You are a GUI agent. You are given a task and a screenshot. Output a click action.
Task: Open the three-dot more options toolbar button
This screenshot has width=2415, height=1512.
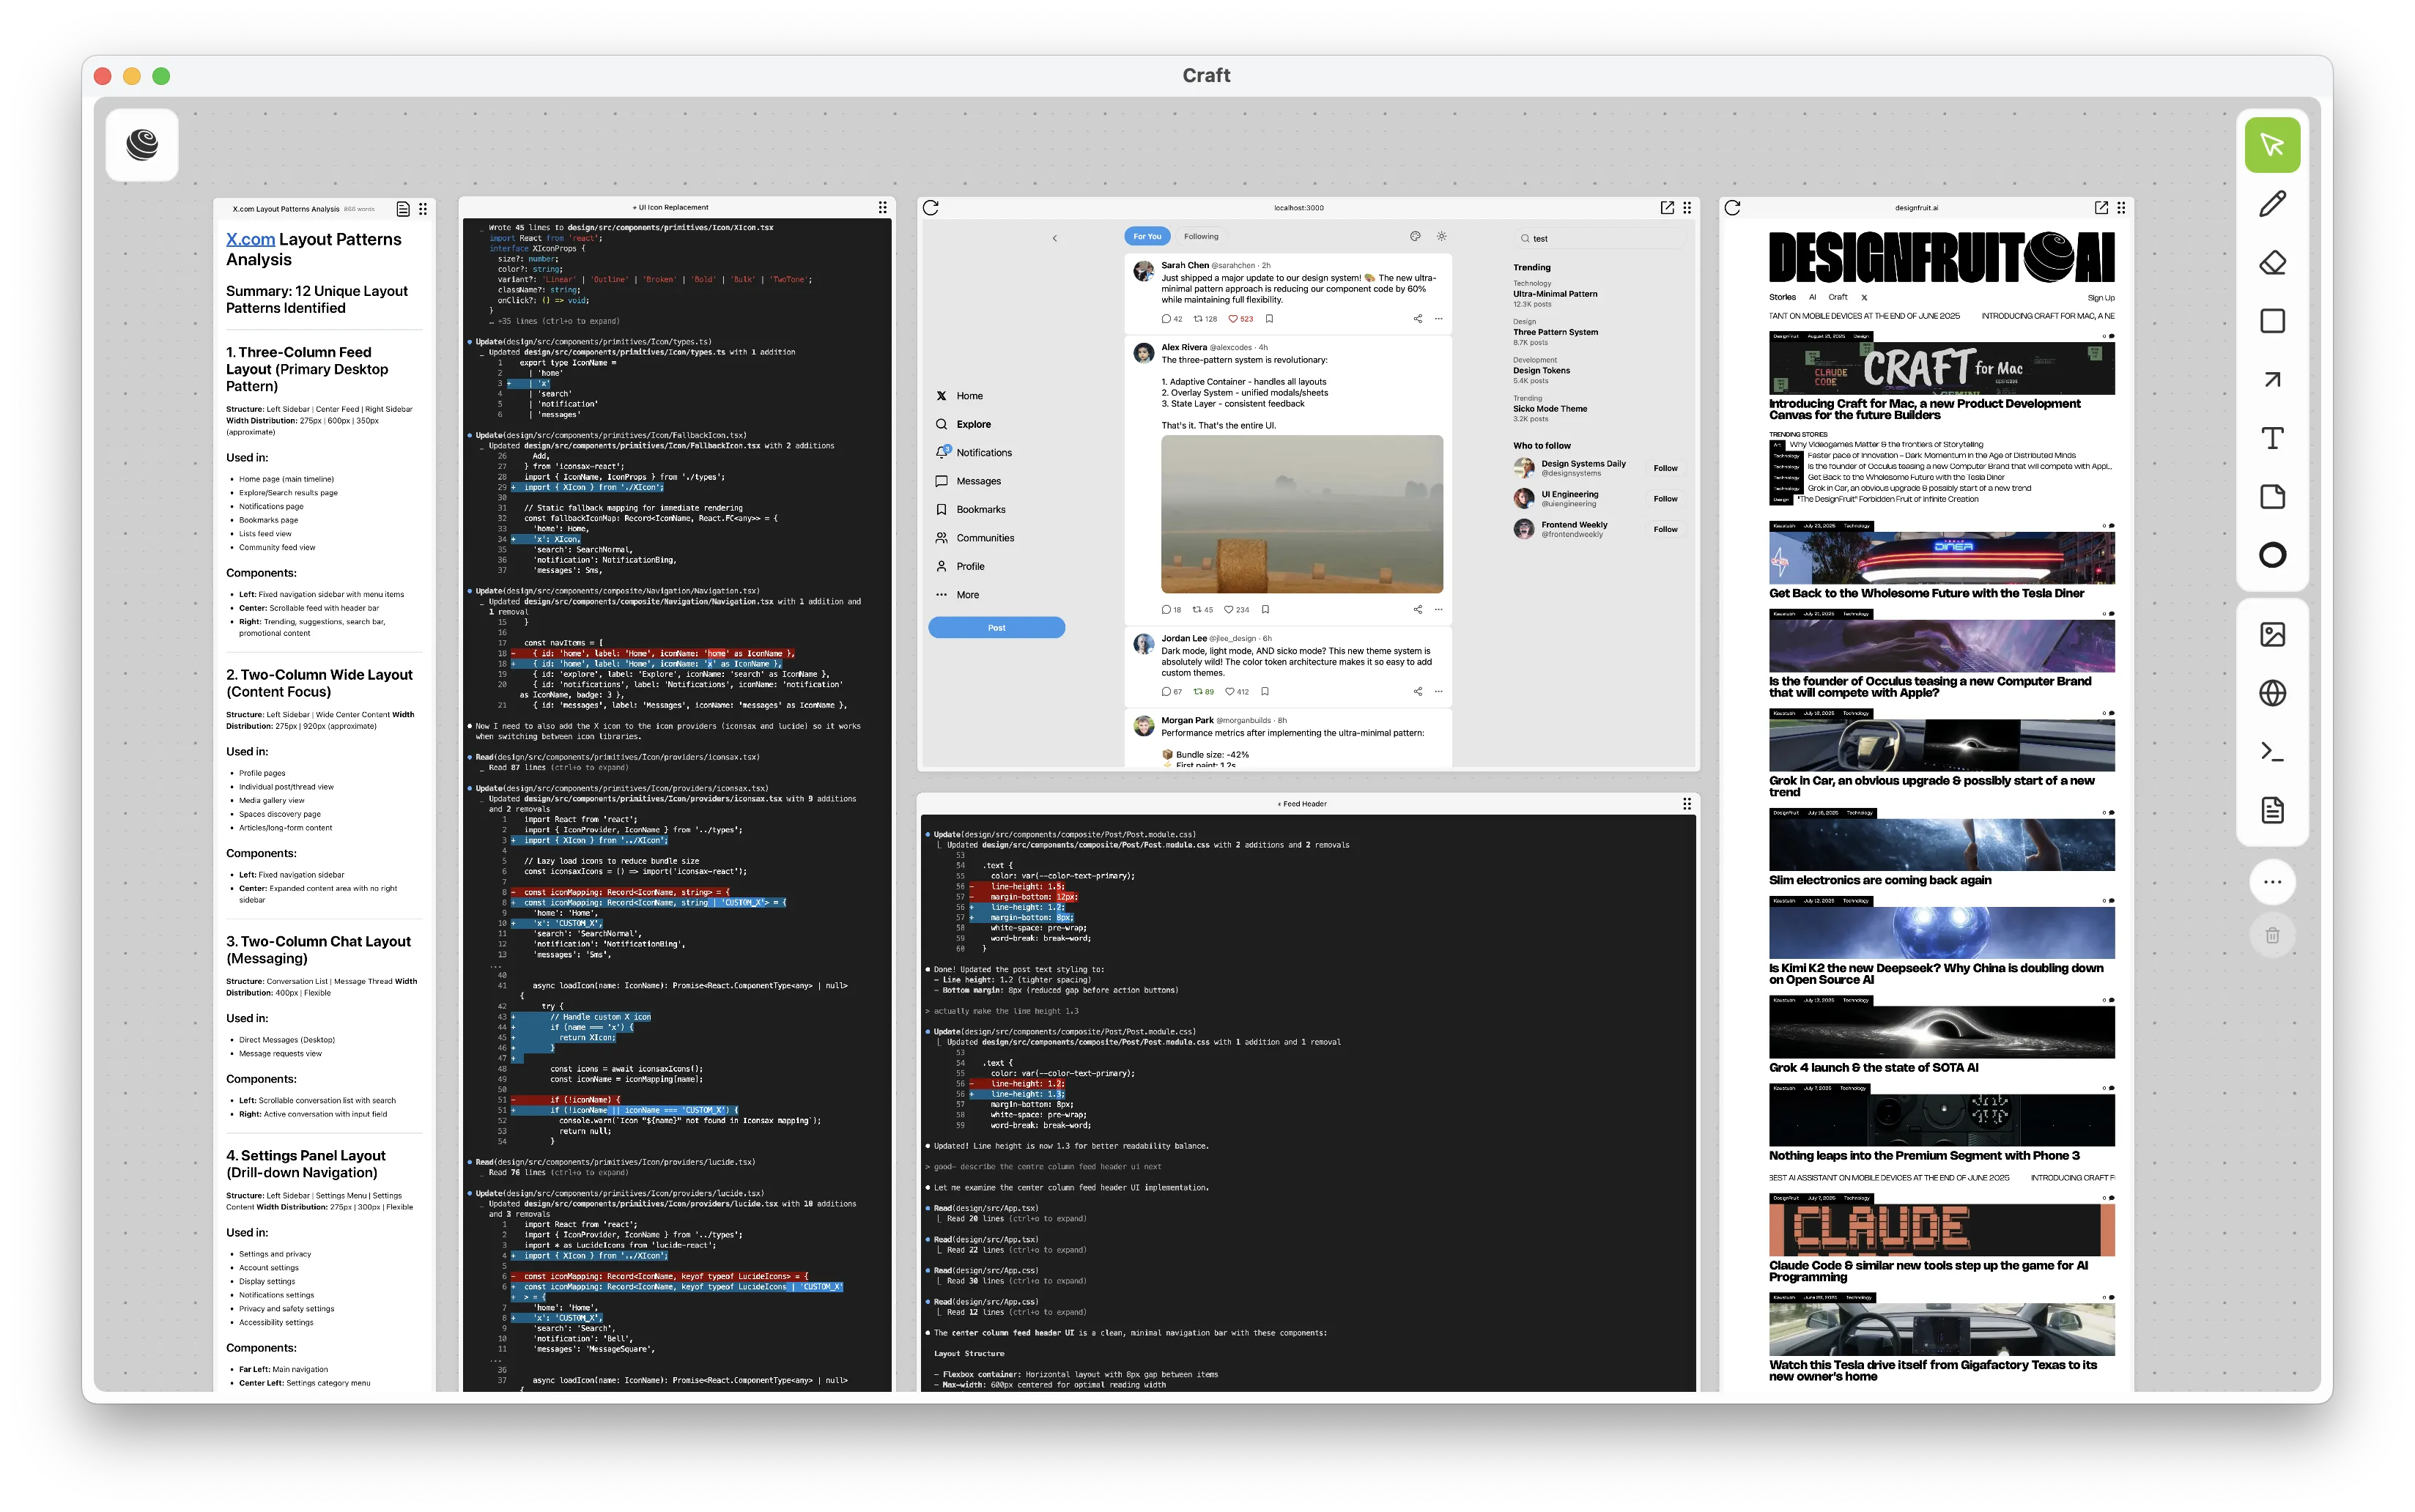click(2272, 882)
